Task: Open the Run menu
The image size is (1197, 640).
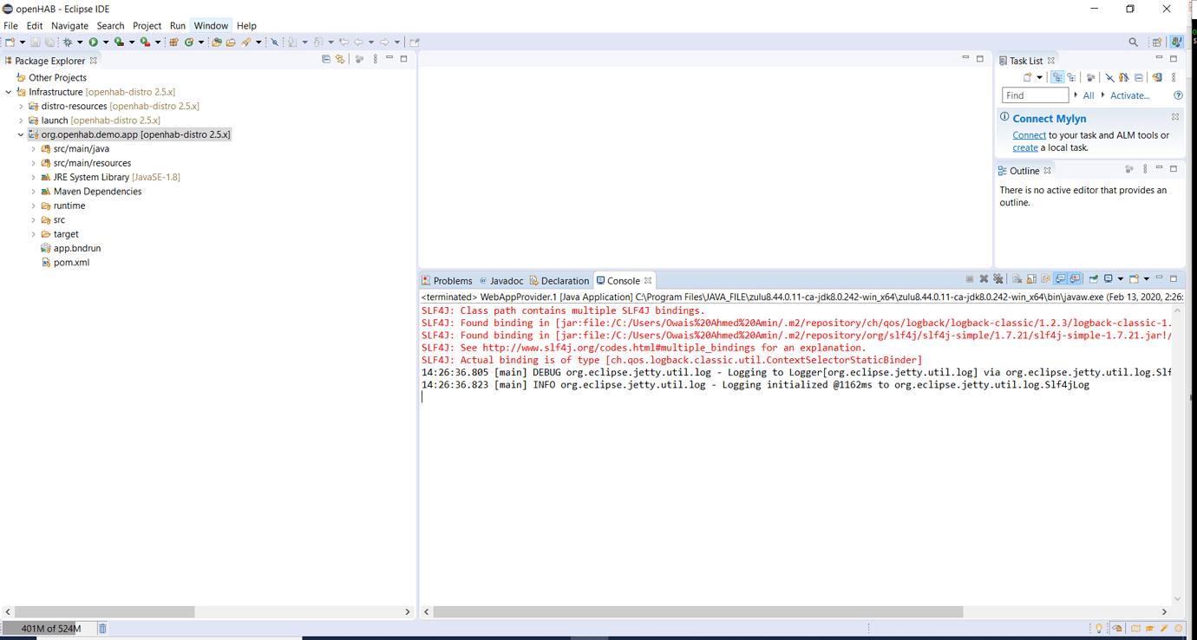Action: tap(178, 26)
